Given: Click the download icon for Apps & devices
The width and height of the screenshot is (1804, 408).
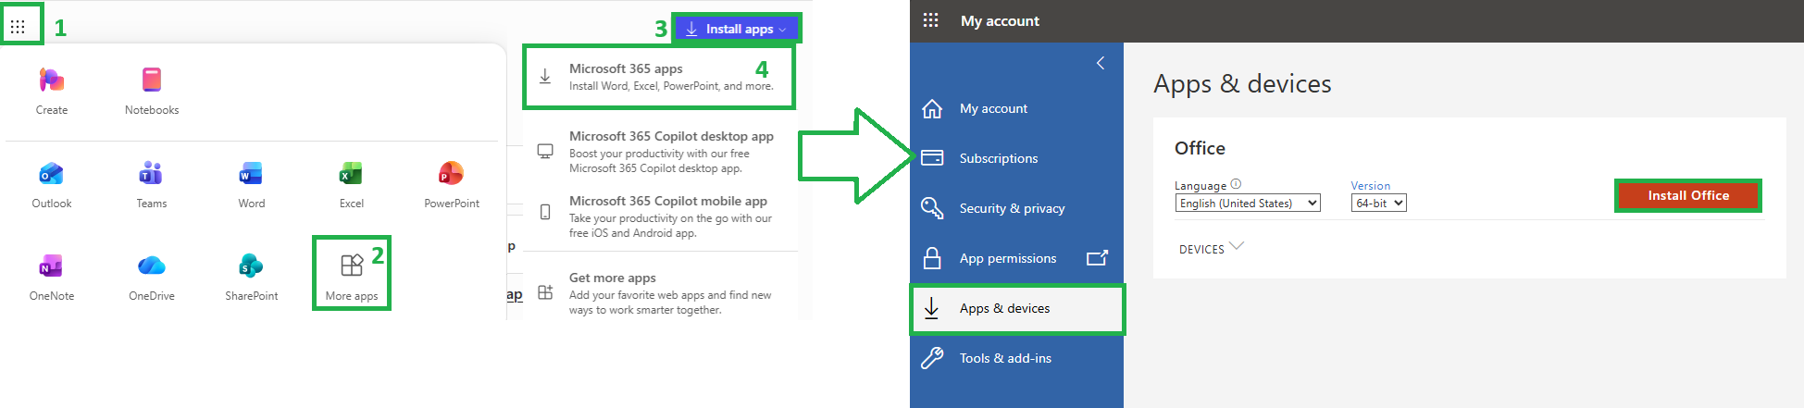Looking at the screenshot, I should pyautogui.click(x=932, y=308).
